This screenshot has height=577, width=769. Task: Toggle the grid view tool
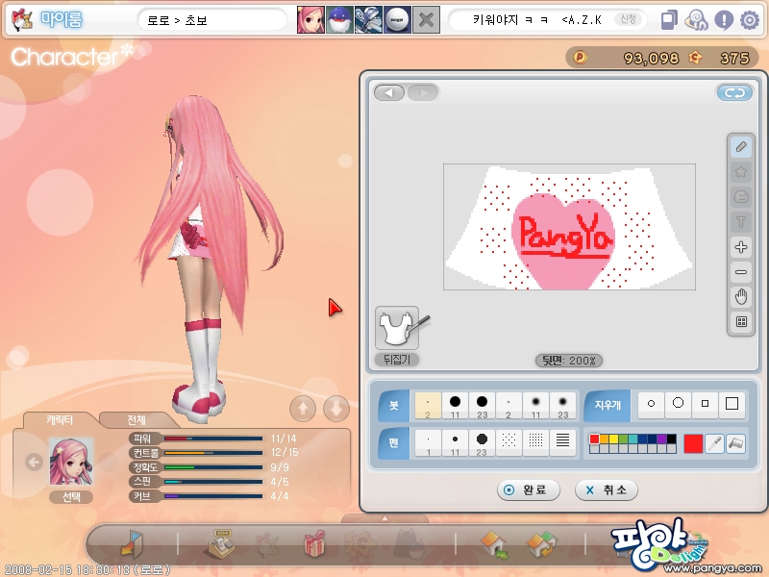tap(741, 322)
